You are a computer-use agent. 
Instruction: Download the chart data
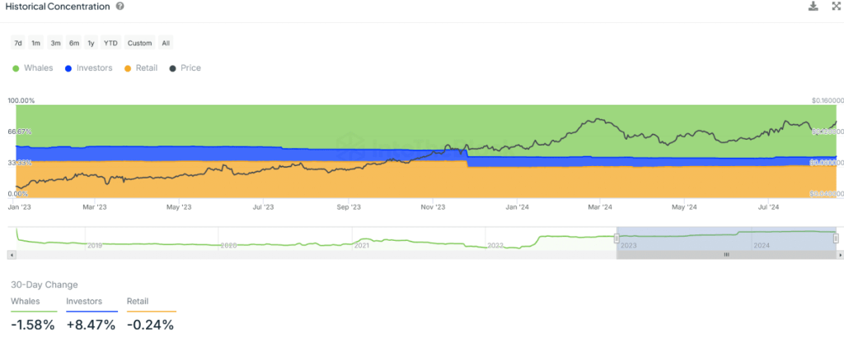click(813, 6)
